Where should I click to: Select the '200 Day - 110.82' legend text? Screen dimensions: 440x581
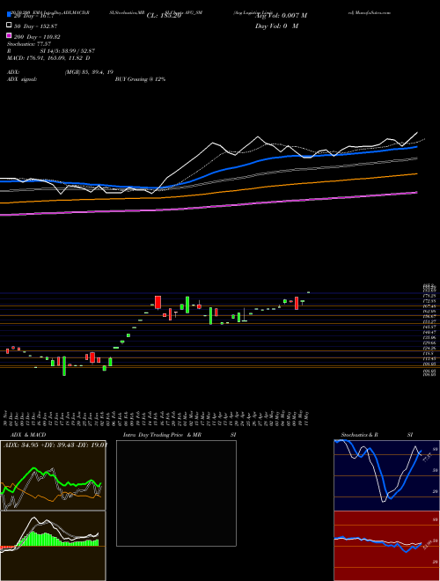pyautogui.click(x=38, y=37)
